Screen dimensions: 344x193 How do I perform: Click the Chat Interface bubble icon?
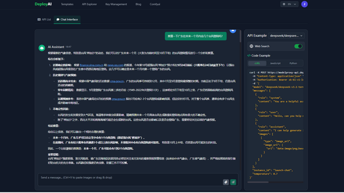click(58, 20)
